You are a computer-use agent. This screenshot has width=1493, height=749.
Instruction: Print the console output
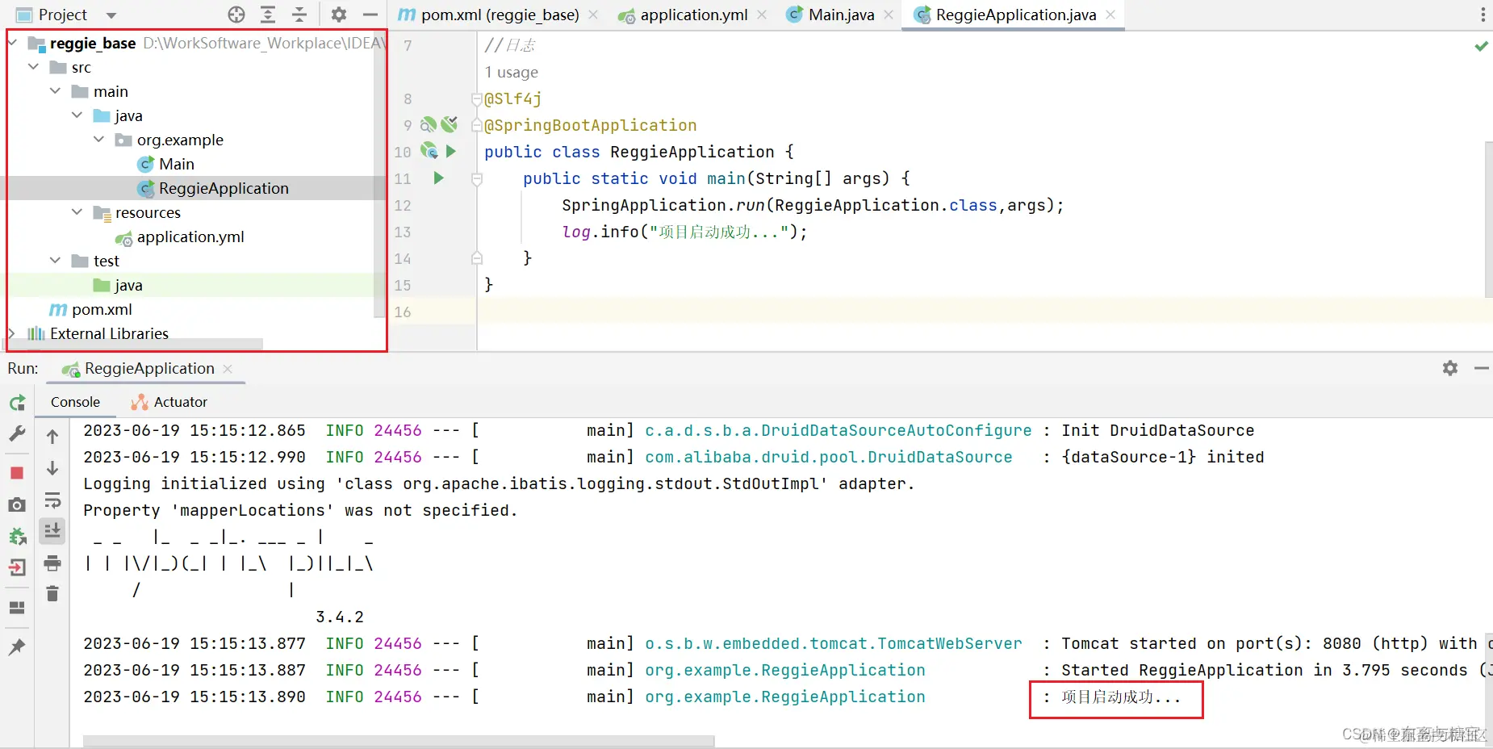click(52, 563)
